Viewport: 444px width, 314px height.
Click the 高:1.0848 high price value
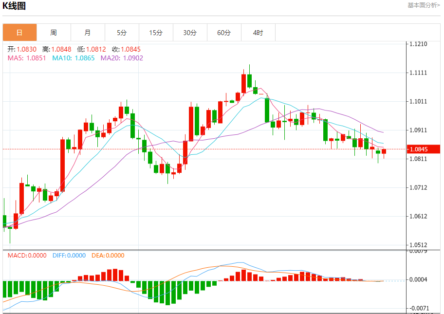(56, 49)
